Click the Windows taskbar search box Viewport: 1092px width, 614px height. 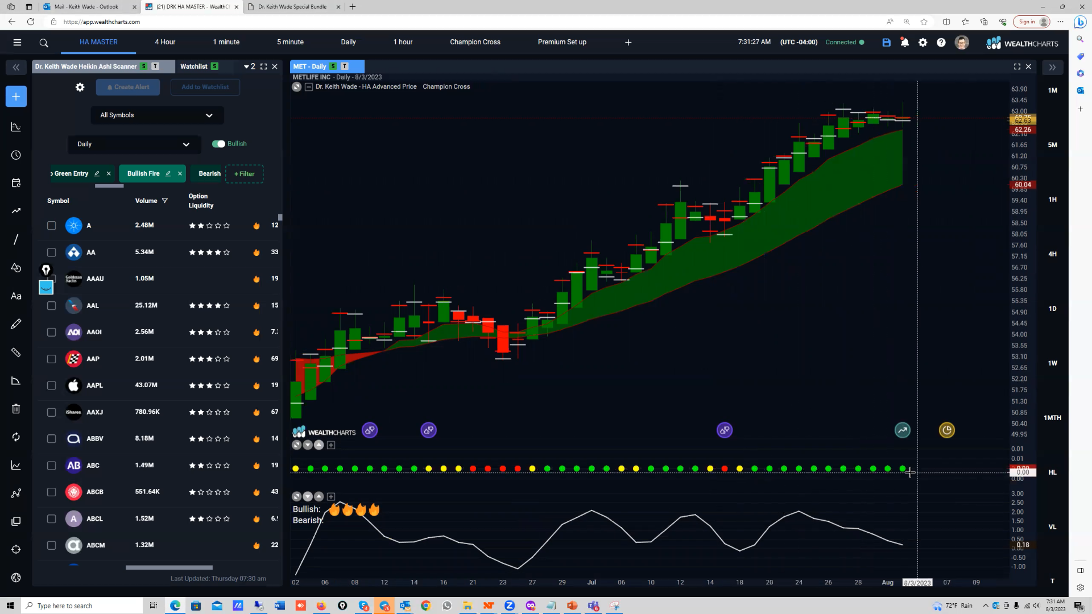[82, 605]
